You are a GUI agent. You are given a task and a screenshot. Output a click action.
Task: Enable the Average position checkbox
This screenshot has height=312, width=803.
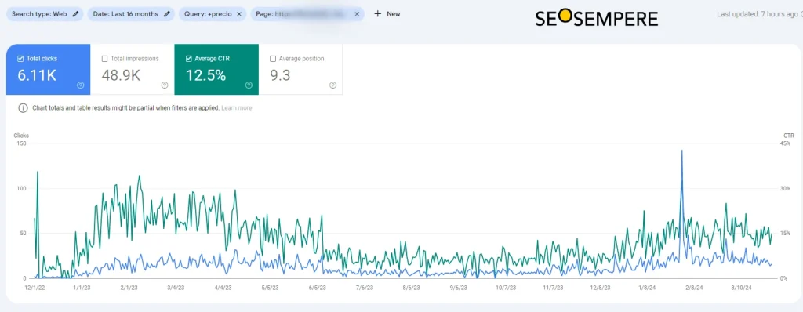tap(272, 59)
